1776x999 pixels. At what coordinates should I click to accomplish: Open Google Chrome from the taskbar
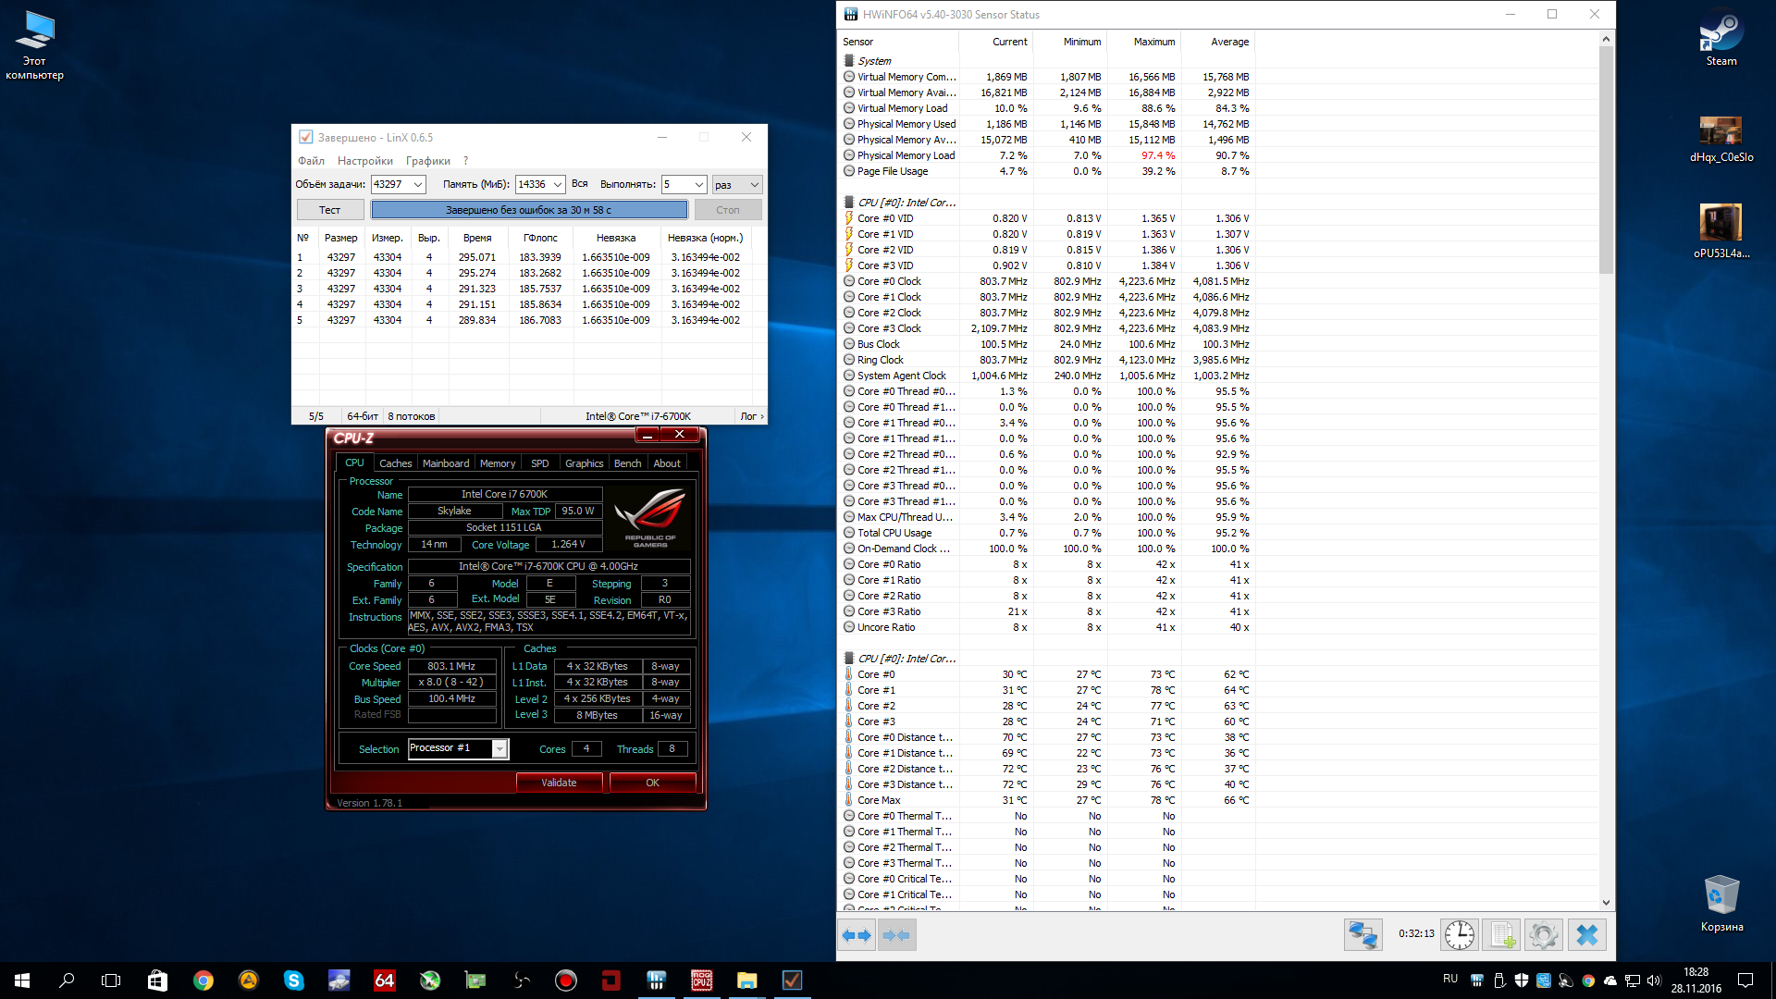pyautogui.click(x=203, y=980)
